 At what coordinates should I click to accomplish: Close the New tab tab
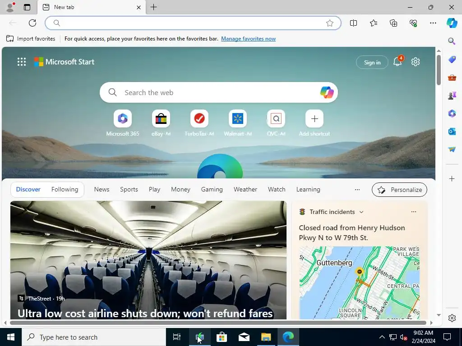point(139,7)
